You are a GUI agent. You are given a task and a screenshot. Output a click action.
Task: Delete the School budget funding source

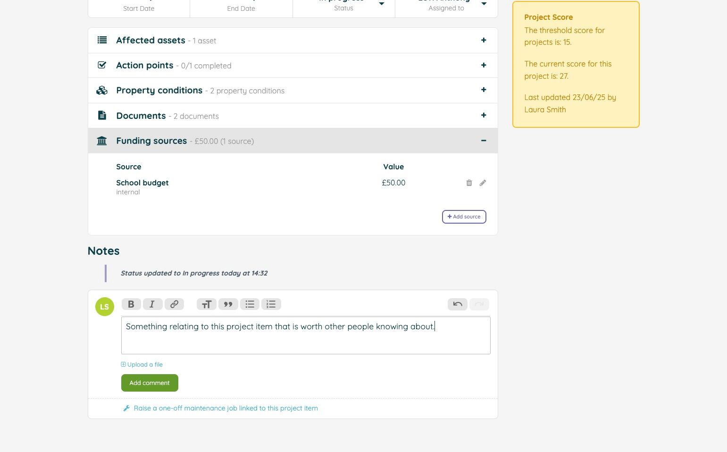(469, 183)
